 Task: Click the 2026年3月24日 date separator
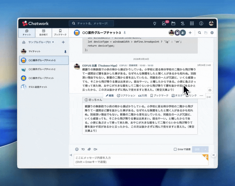pos(141,59)
